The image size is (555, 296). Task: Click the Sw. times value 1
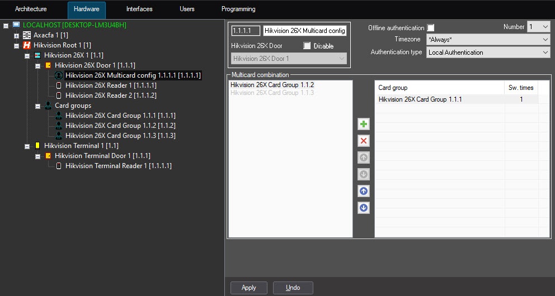(521, 99)
